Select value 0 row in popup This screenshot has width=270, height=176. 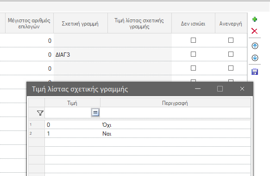[x=139, y=125]
